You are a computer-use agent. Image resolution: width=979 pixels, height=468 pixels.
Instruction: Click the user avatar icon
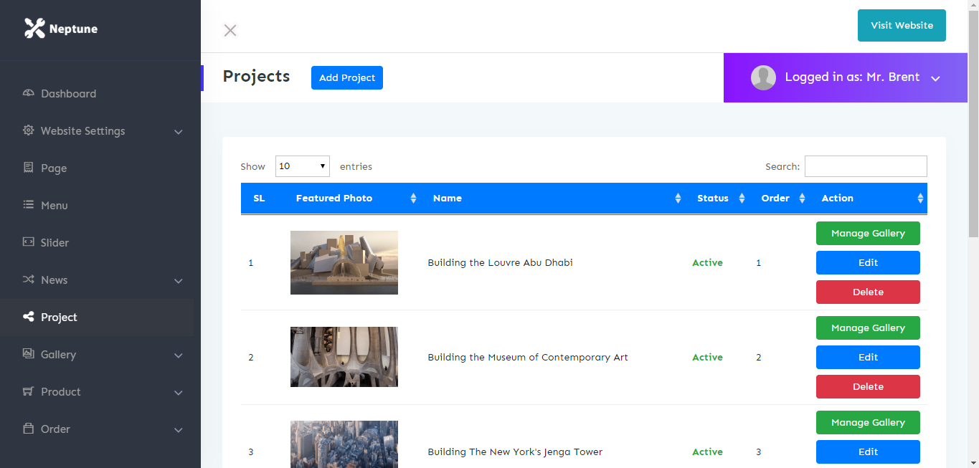tap(763, 77)
